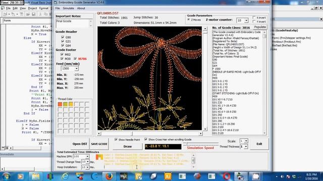Expand the Thread Change Time dropdown
The width and height of the screenshot is (323, 181).
[x=88, y=162]
